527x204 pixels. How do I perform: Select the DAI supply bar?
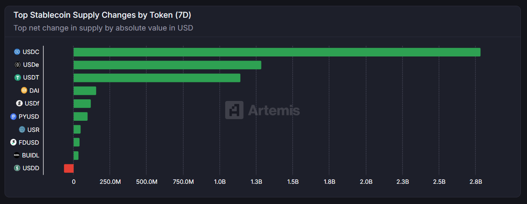tap(85, 91)
